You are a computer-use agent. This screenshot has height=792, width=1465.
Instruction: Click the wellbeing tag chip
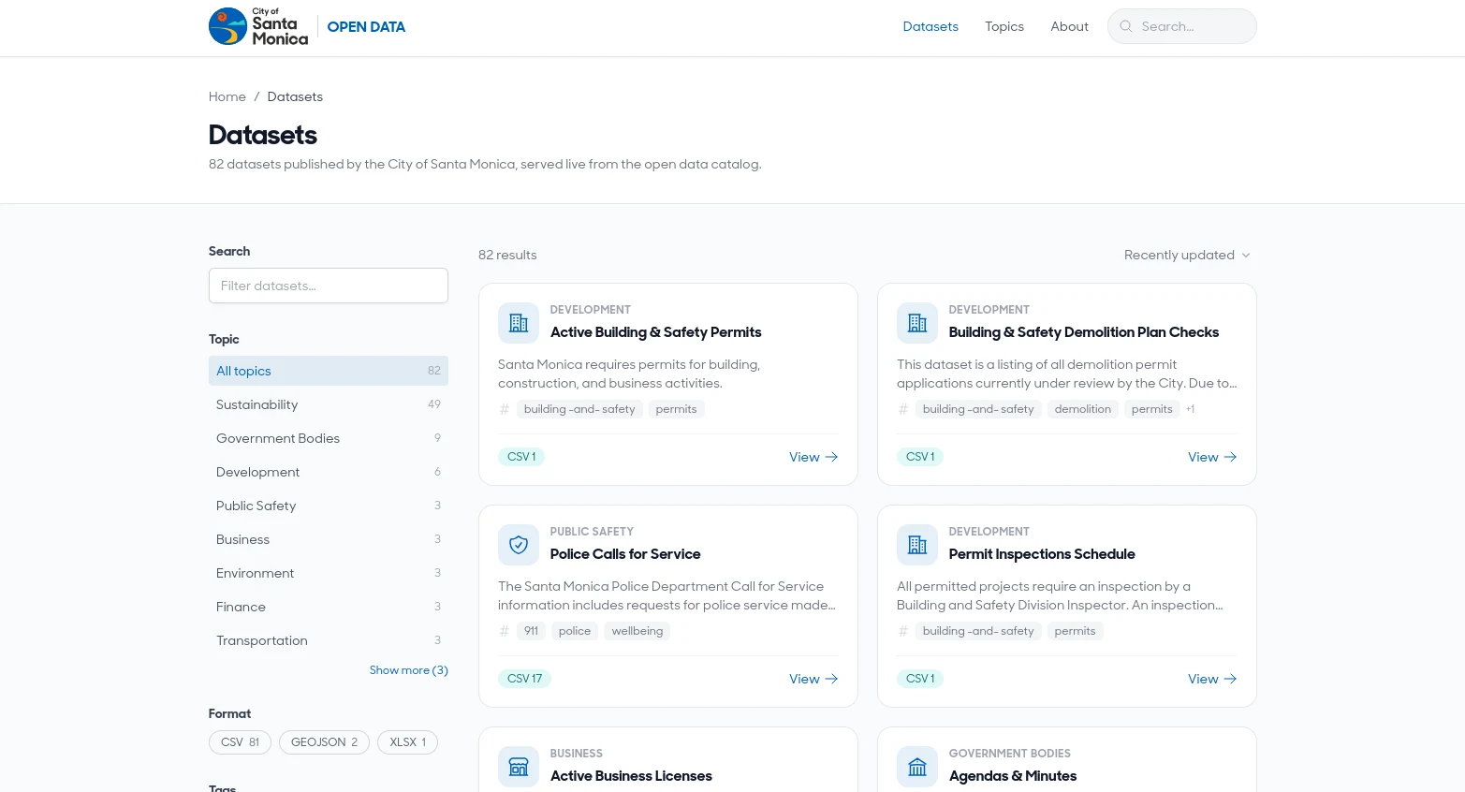[637, 631]
